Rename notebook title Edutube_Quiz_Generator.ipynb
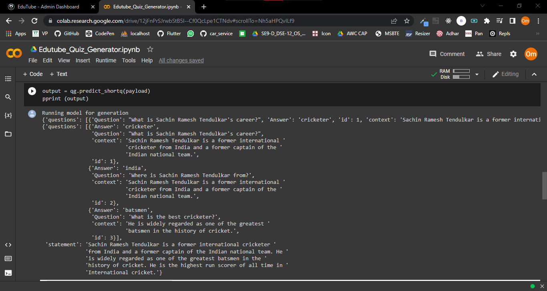 [89, 50]
